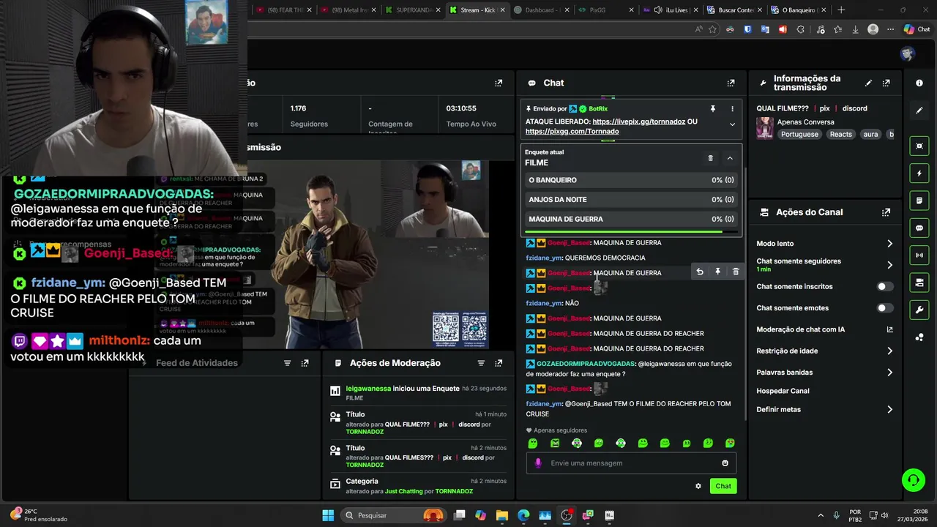Switch to the PixGG browser tab
937x527 pixels.
click(x=605, y=10)
